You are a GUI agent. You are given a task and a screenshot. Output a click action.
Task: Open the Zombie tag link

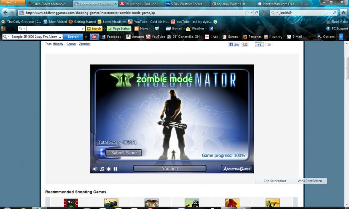85,44
